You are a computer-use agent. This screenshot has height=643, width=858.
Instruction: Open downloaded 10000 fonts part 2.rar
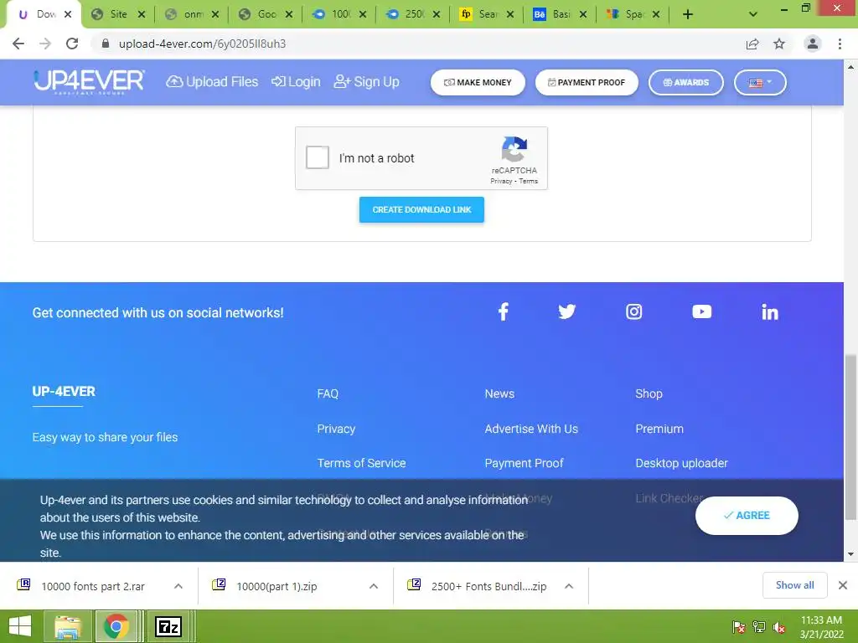click(x=93, y=586)
